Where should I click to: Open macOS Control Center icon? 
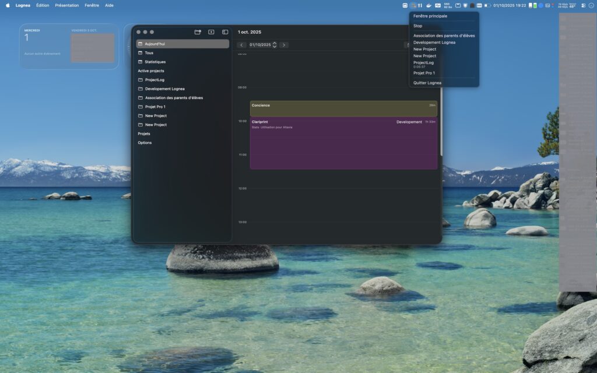tap(583, 5)
